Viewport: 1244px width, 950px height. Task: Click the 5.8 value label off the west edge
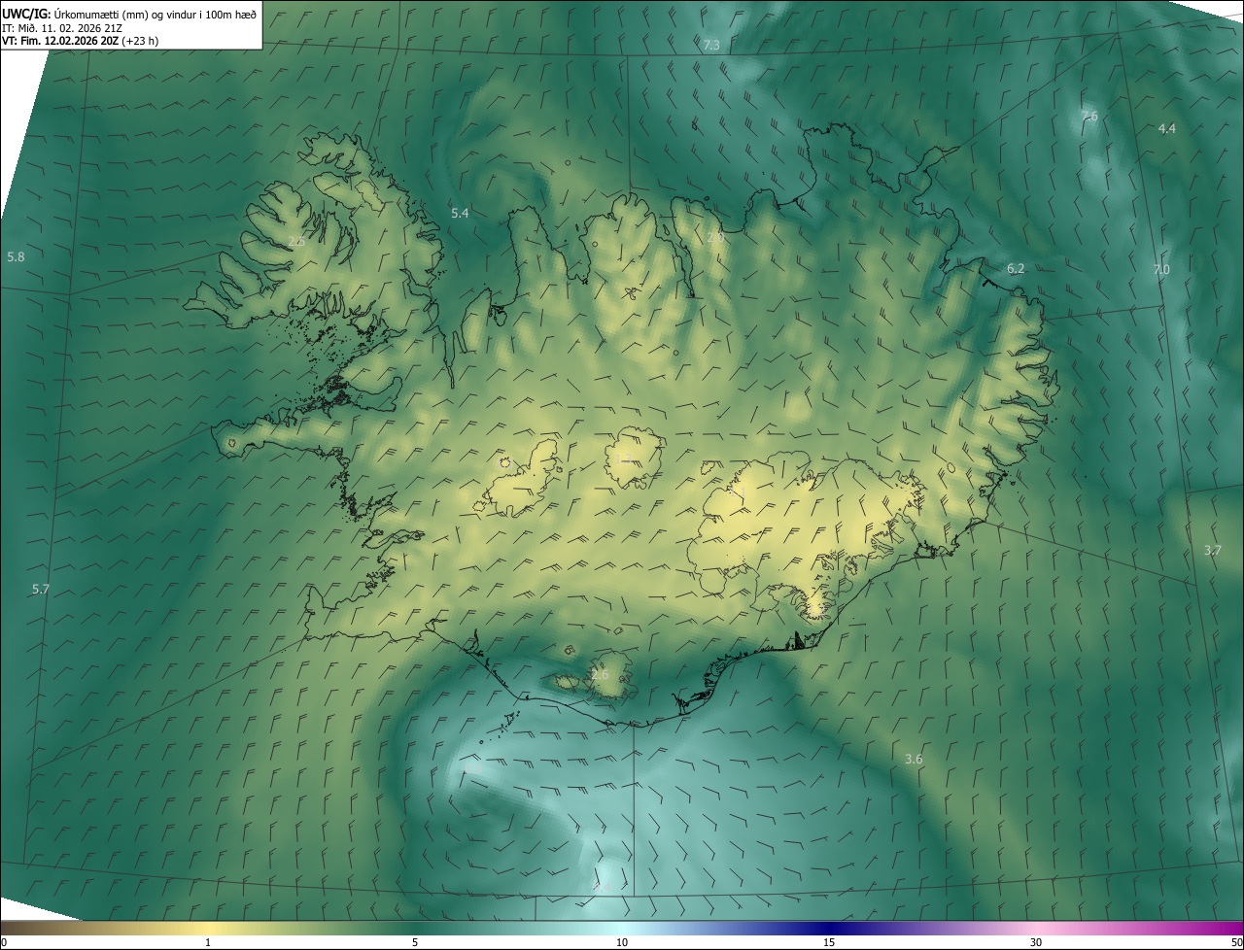[16, 256]
